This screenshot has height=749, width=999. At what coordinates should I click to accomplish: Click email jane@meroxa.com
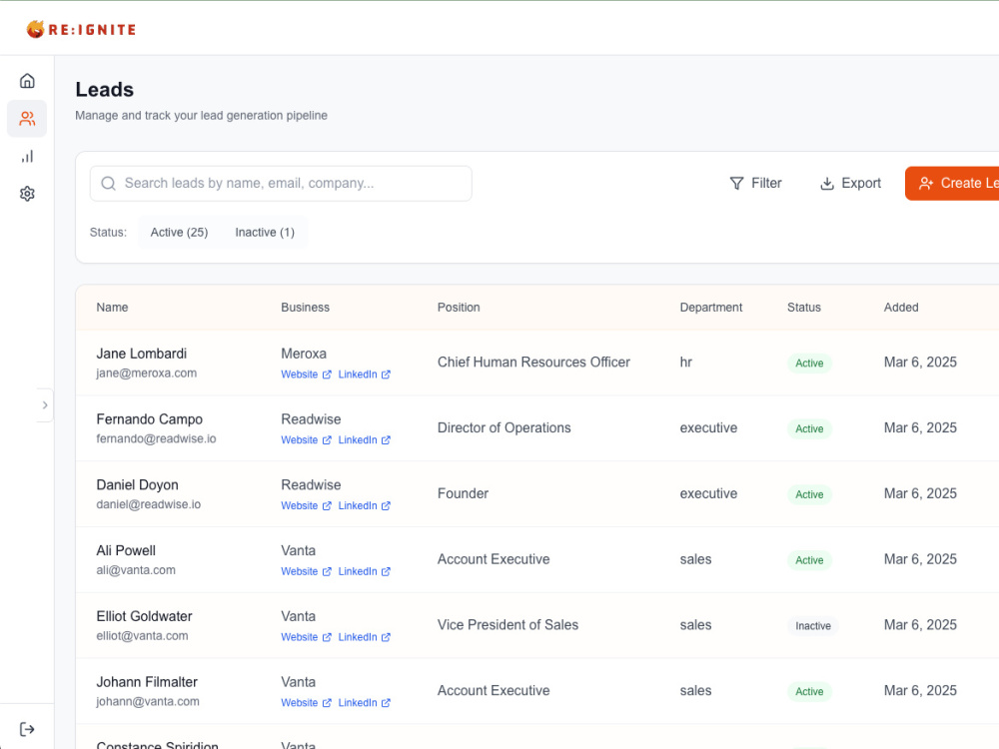(x=147, y=374)
